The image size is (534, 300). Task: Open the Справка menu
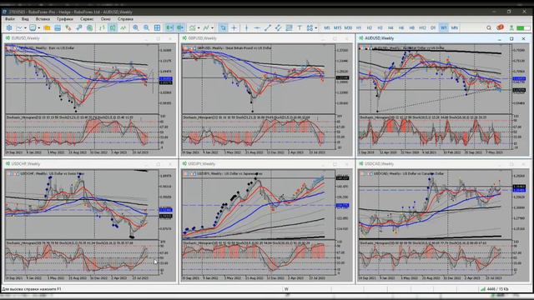point(125,19)
